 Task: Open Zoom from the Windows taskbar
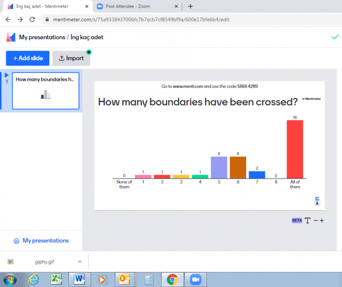pyautogui.click(x=195, y=279)
